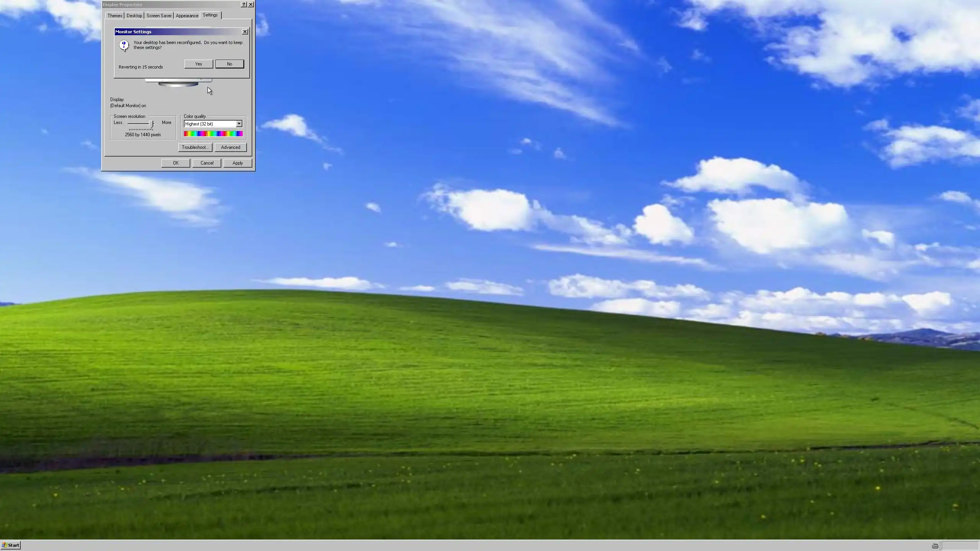Image resolution: width=980 pixels, height=551 pixels.
Task: Switch to the Desktop tab
Action: [x=134, y=16]
